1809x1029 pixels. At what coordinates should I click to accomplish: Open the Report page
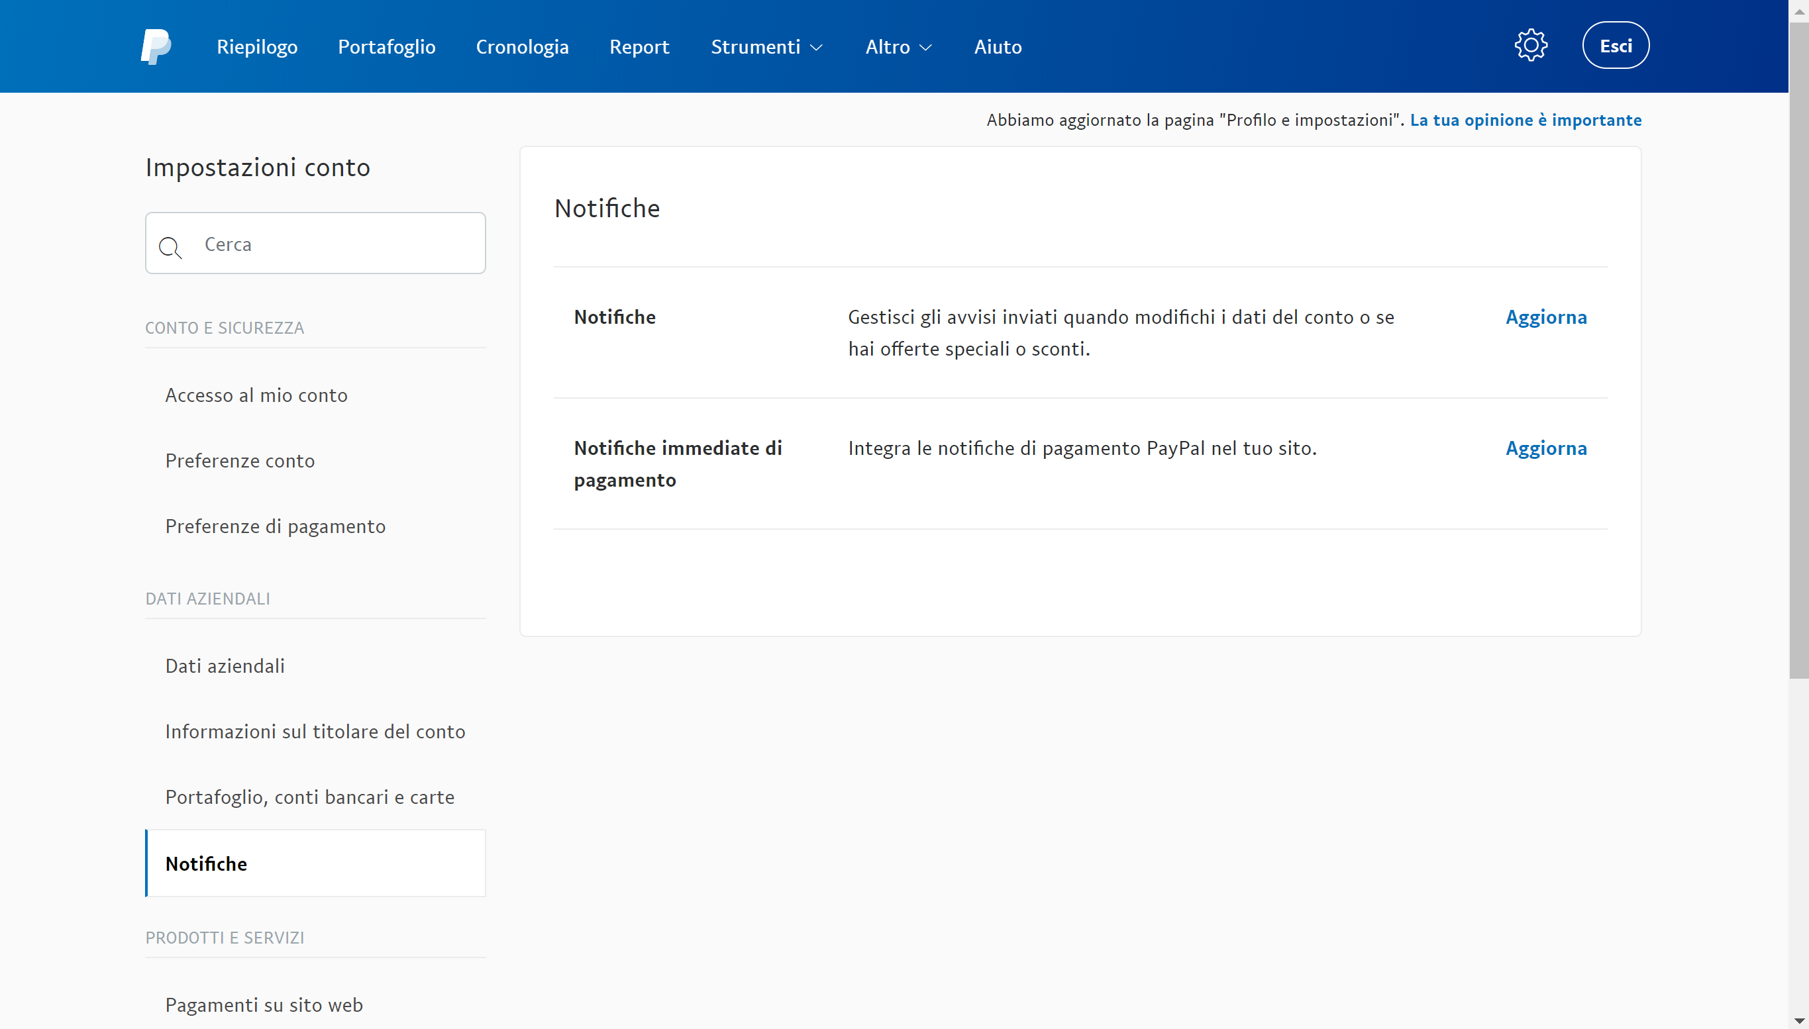click(639, 46)
